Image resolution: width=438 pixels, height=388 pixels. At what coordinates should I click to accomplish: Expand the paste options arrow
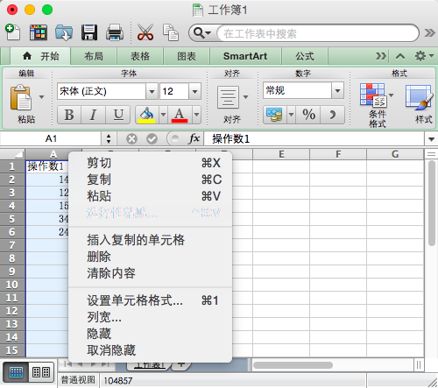coord(41,97)
